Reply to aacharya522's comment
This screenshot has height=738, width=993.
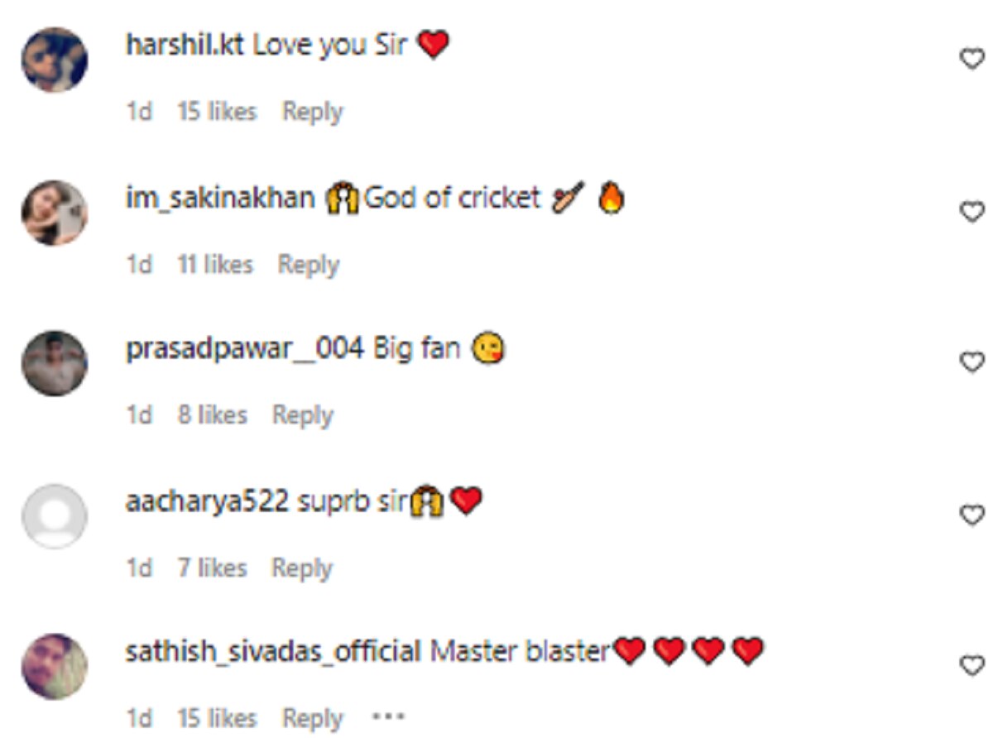click(302, 568)
